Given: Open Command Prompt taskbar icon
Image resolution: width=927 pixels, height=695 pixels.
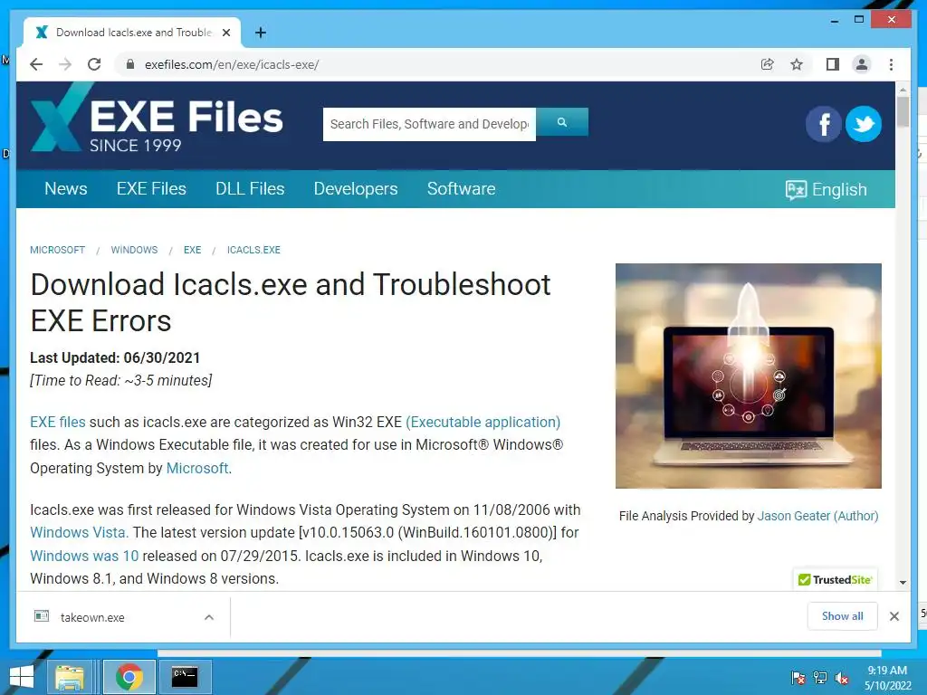Looking at the screenshot, I should [x=185, y=677].
